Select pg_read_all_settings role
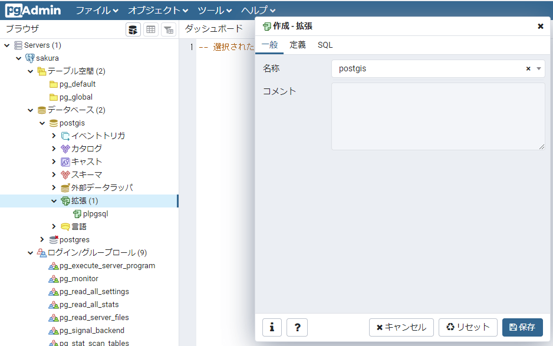 [x=94, y=292]
